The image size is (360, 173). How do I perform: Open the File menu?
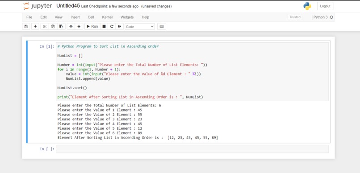coord(29,17)
